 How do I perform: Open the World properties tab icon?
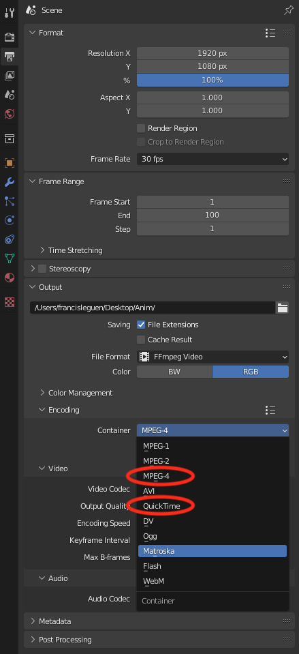click(x=9, y=114)
